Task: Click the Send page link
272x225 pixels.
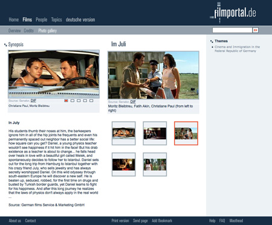Action: [140, 221]
